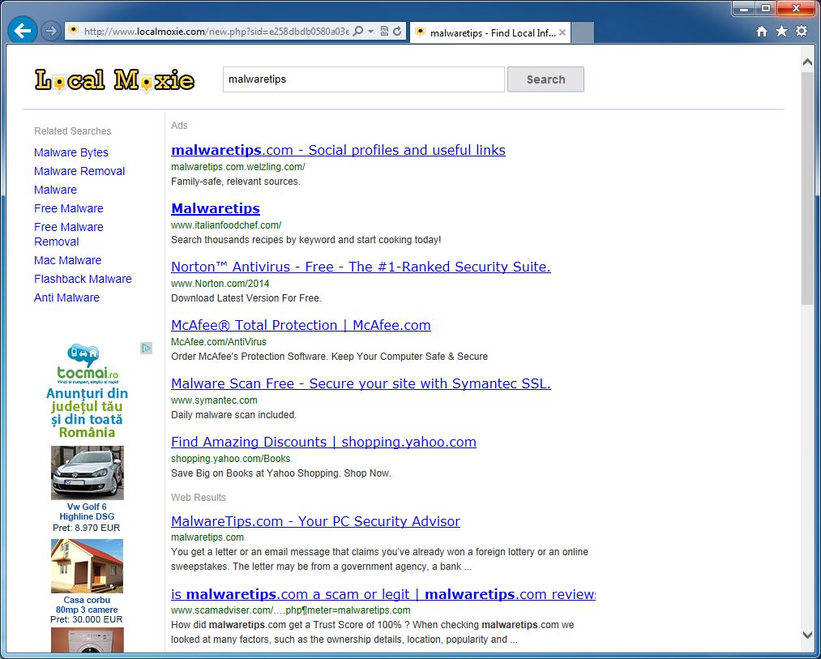
Task: Refresh the page with the reload icon
Action: point(396,30)
